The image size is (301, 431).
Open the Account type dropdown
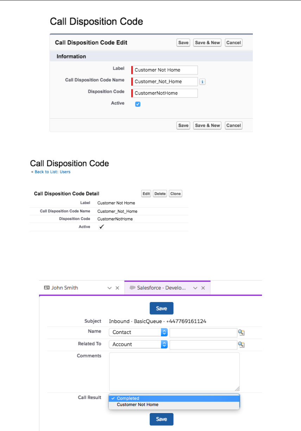pos(138,345)
